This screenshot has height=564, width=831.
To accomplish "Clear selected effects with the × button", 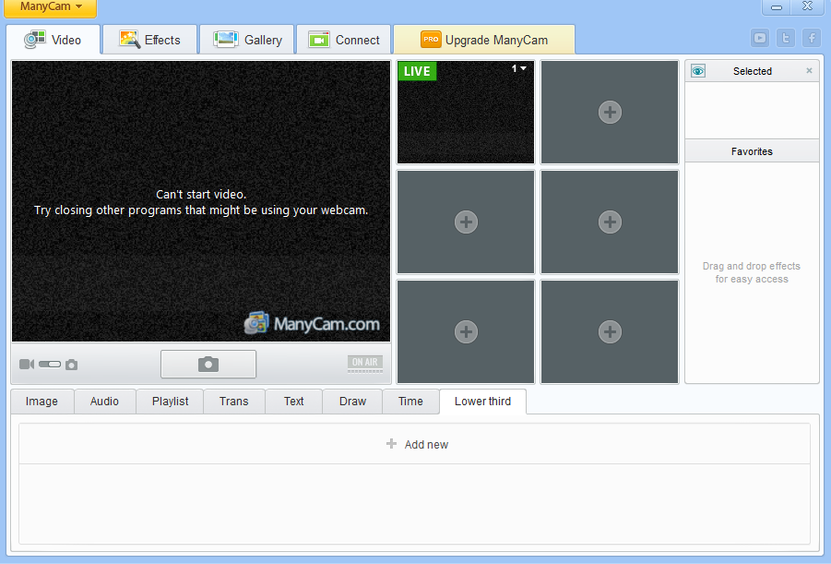I will click(809, 71).
